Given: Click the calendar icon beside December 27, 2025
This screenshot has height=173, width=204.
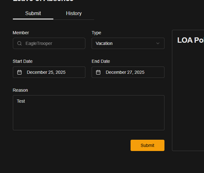Looking at the screenshot, I should (x=98, y=72).
